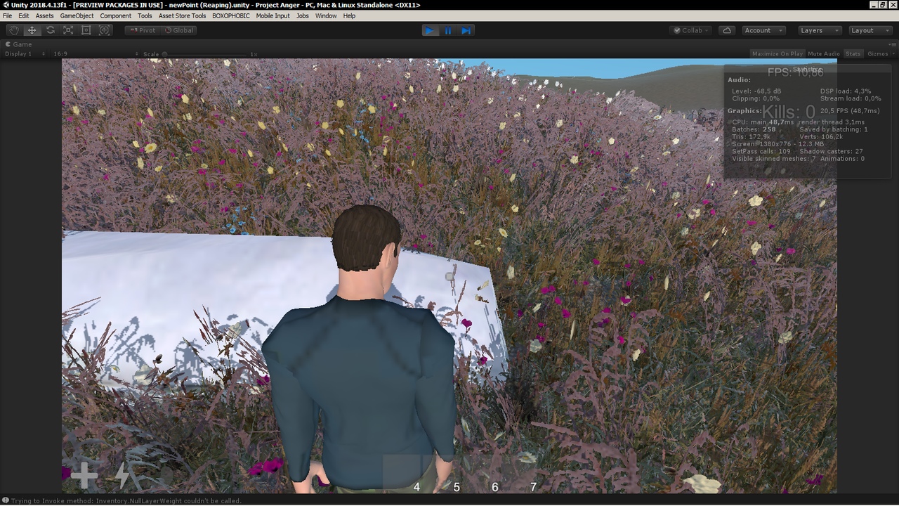This screenshot has height=506, width=899.
Task: Open the GameObject menu
Action: (77, 15)
